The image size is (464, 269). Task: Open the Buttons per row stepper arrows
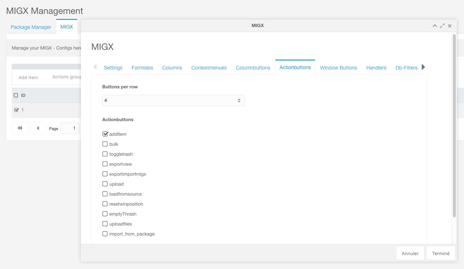(239, 100)
